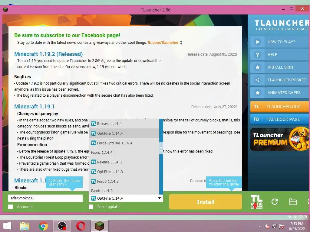This screenshot has height=232, width=310.
Task: Click the network tray icon
Action: point(274,226)
